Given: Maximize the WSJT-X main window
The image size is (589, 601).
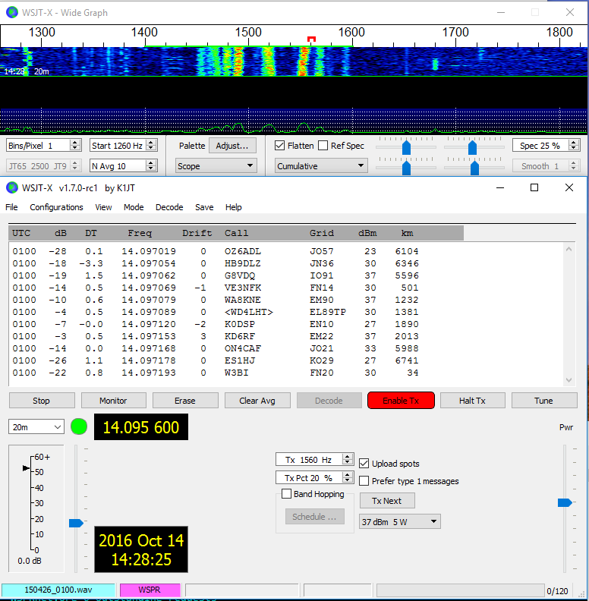Looking at the screenshot, I should 534,187.
